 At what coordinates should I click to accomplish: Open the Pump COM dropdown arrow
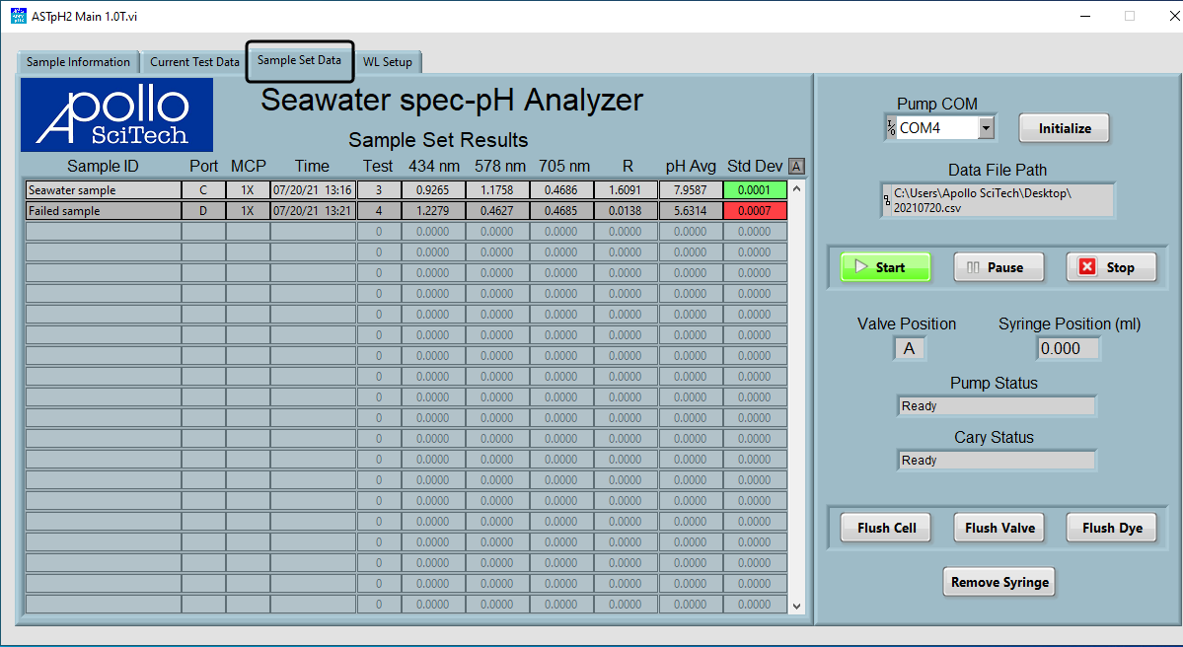coord(985,128)
